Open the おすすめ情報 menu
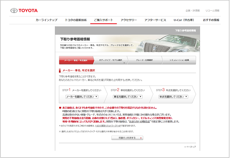The height and width of the screenshot is (158, 230). 211,20
